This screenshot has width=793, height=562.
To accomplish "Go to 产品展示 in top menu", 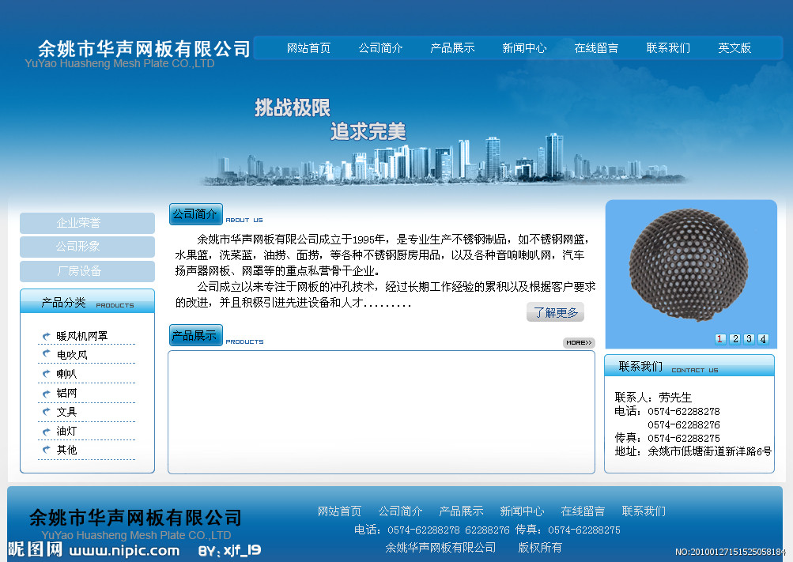I will [x=452, y=48].
